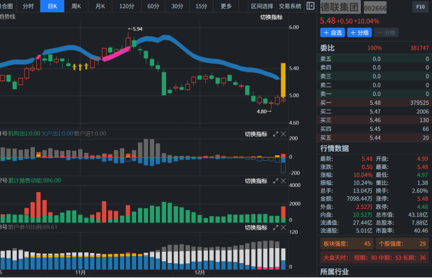Close the cumulative selling momentum panel
The height and width of the screenshot is (278, 432).
(283, 181)
